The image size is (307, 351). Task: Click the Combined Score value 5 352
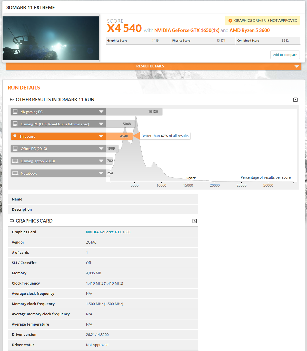point(285,41)
